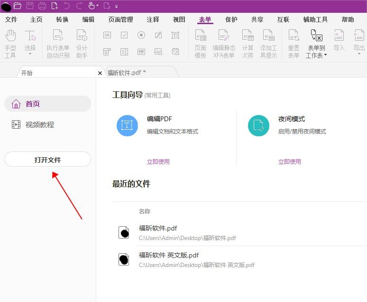Image resolution: width=367 pixels, height=302 pixels.
Task: Click the open folder icon in quick access bar
Action: click(x=18, y=6)
